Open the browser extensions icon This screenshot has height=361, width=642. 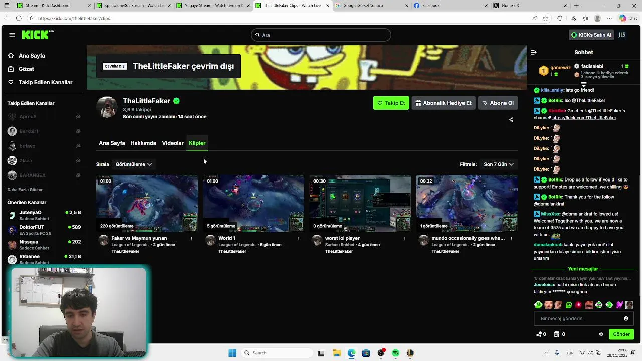click(x=560, y=18)
